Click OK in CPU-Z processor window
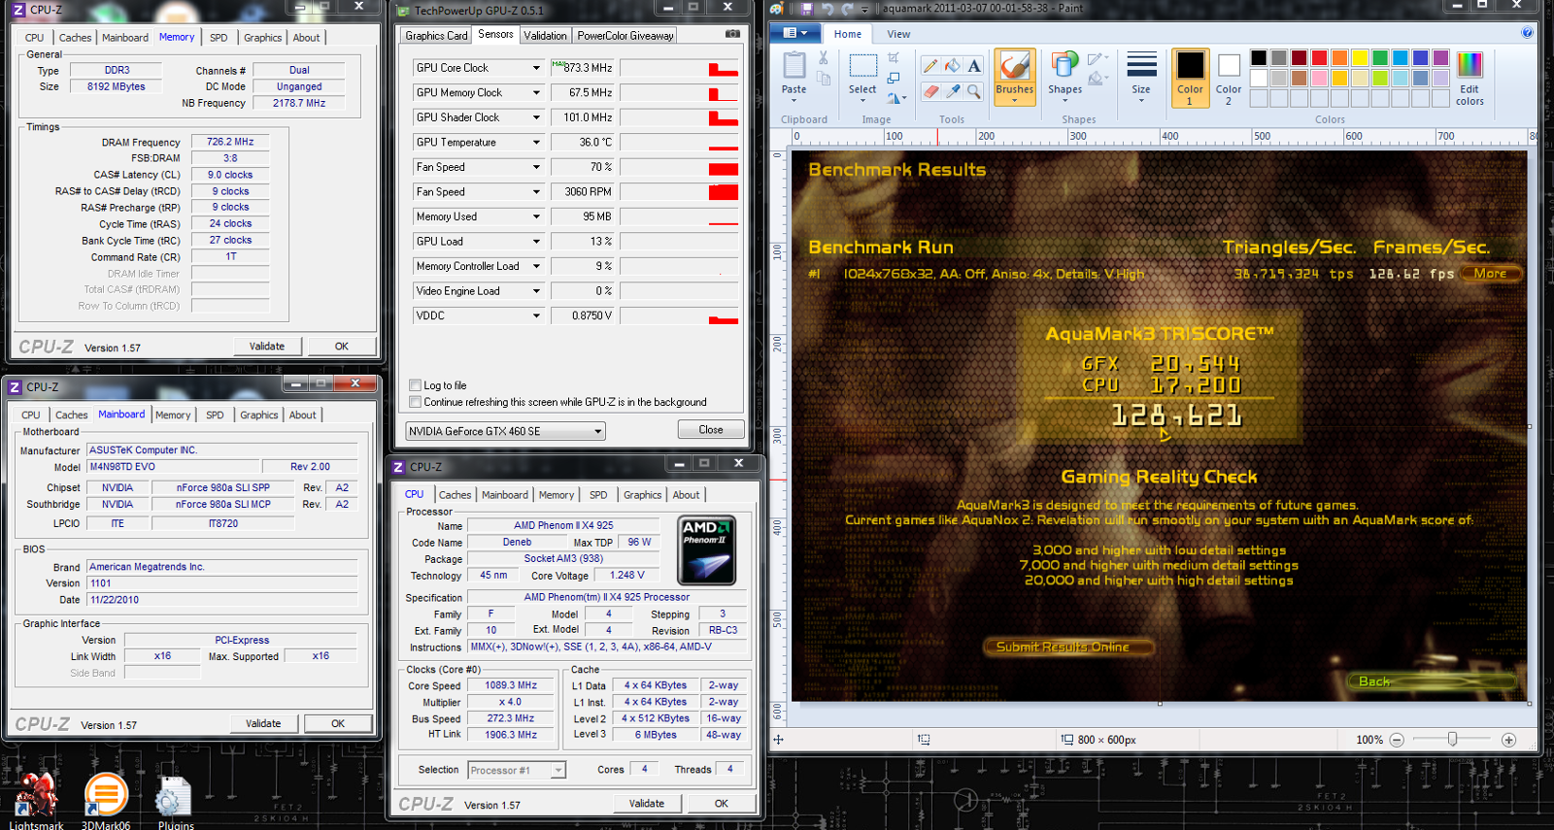The width and height of the screenshot is (1554, 830). coord(722,803)
